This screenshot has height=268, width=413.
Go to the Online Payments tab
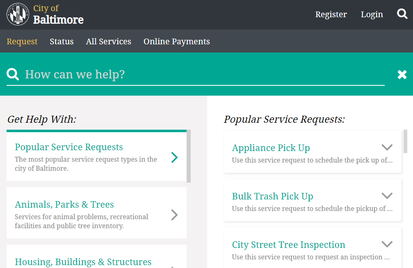pos(176,41)
